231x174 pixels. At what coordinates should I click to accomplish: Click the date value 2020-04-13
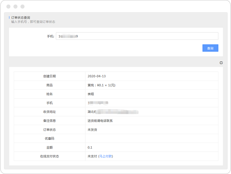pyautogui.click(x=96, y=76)
